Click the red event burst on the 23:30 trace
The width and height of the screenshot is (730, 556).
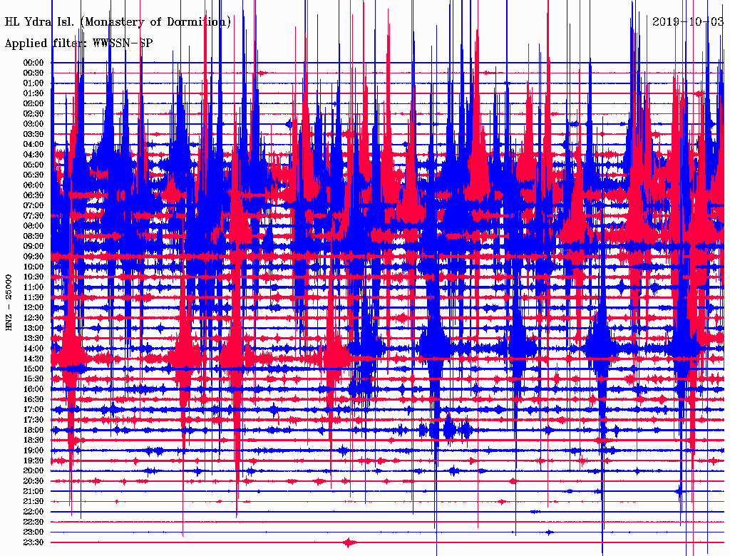click(349, 542)
